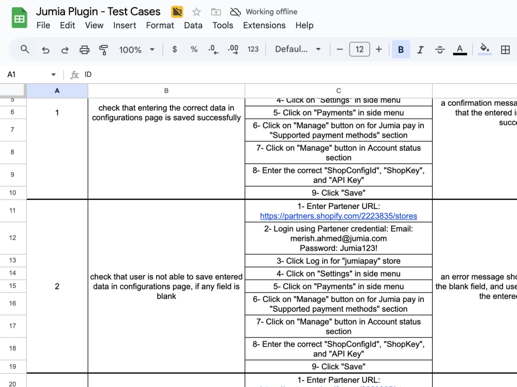Decrease decimal places icon
Screen dimensions: 517x387
coord(214,50)
